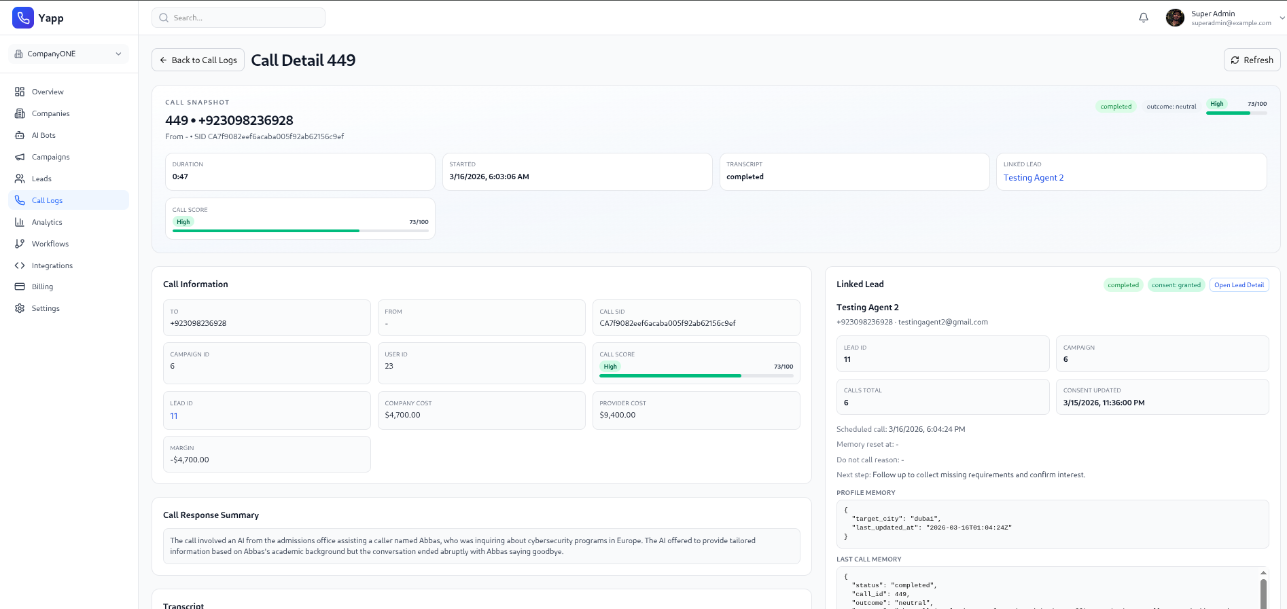Click the Campaigns megaphone icon

click(20, 157)
